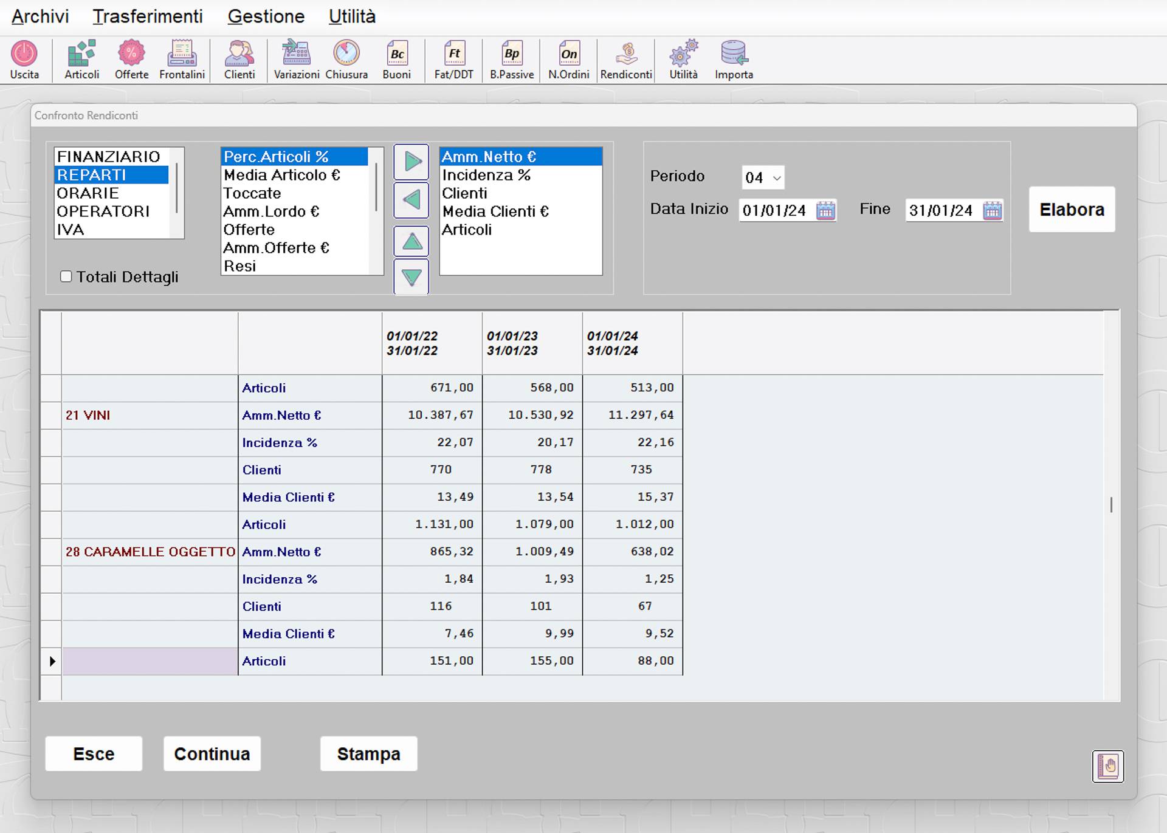
Task: Click the Uscita power icon
Action: point(24,53)
